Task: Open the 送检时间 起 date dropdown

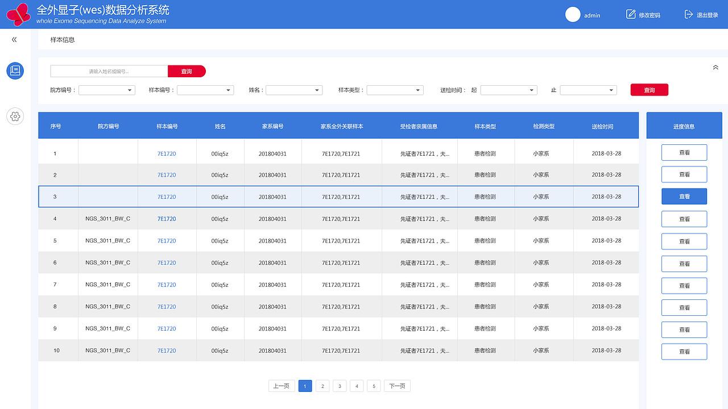Action: pyautogui.click(x=509, y=90)
